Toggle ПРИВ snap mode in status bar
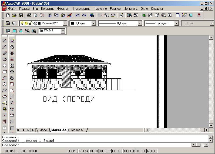This screenshot has width=215, height=154. click(x=73, y=151)
